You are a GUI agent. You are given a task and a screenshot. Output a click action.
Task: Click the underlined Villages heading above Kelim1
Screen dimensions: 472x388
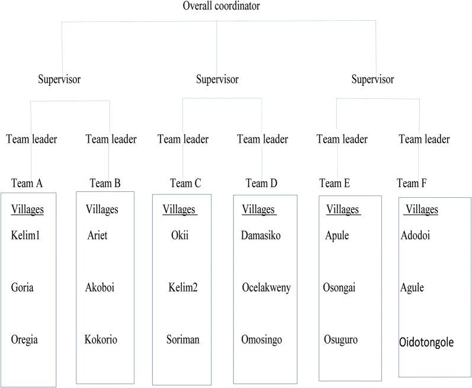27,209
